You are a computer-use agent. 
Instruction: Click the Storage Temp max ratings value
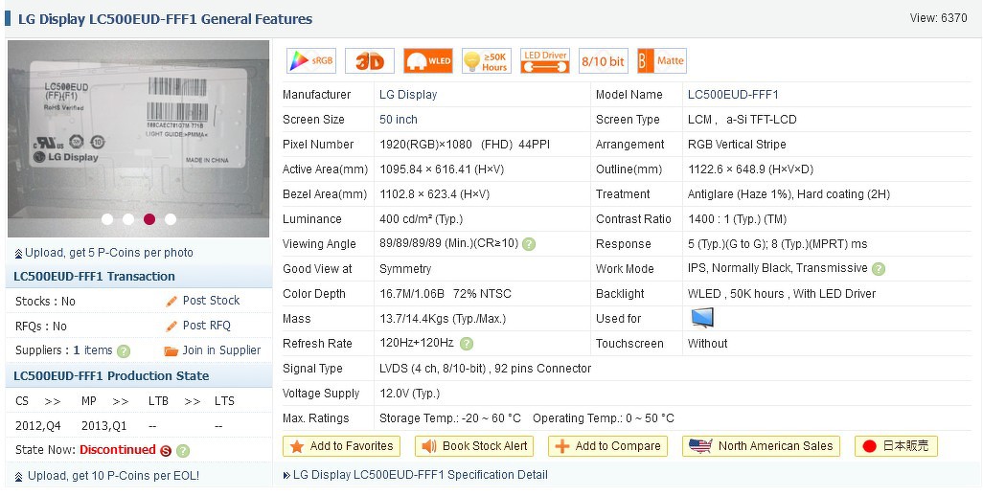click(x=450, y=418)
